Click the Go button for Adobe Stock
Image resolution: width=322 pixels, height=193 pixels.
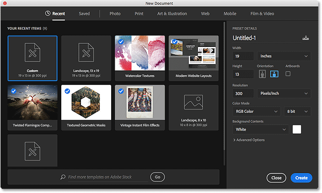(x=157, y=177)
